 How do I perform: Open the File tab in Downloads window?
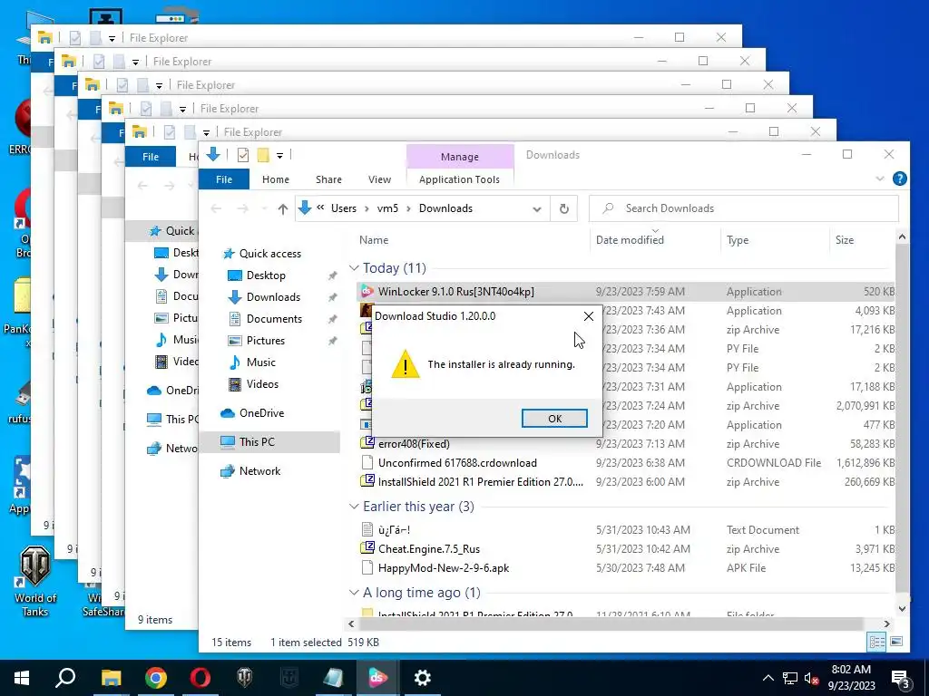coord(224,179)
